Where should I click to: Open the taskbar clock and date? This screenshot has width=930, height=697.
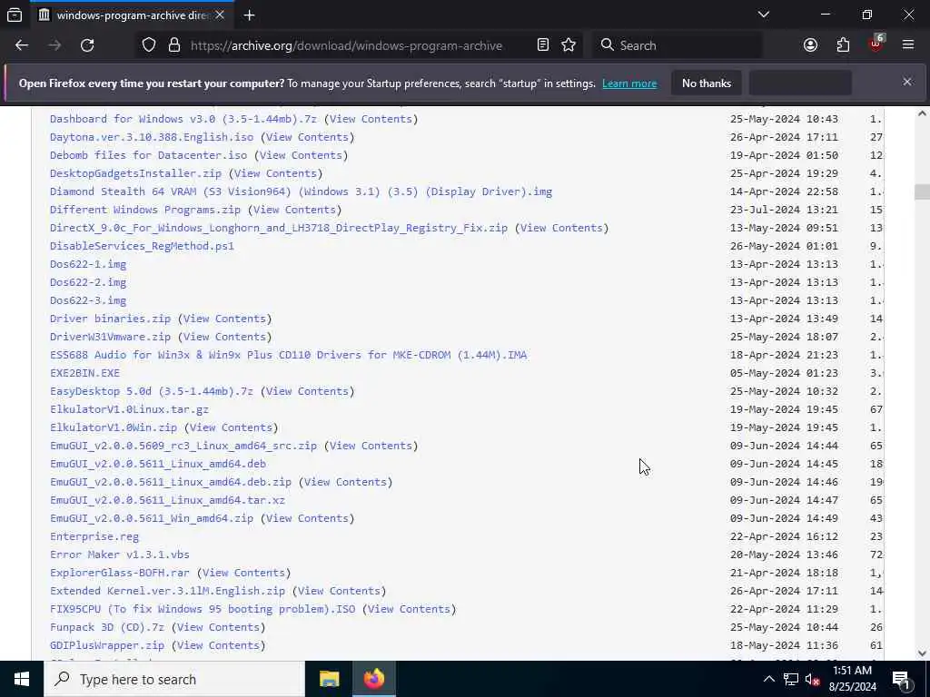tap(852, 679)
